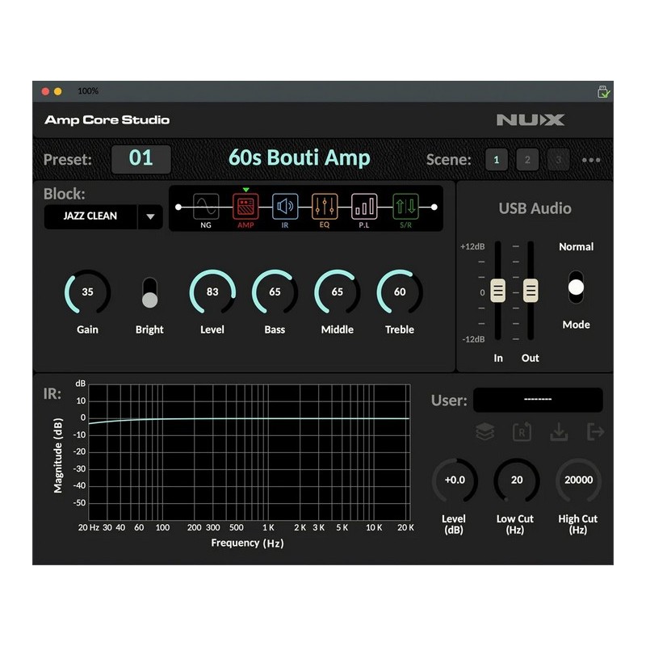
Task: Switch to Scene 3
Action: point(558,160)
